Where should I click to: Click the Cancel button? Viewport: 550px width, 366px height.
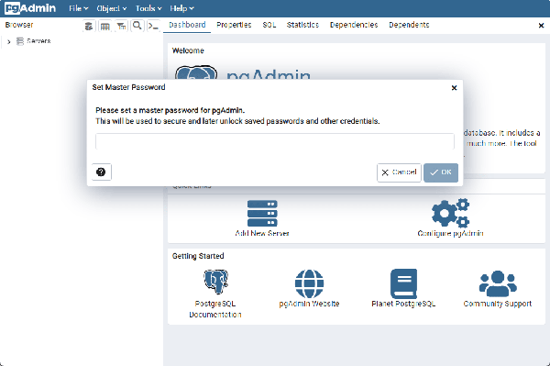coord(399,172)
